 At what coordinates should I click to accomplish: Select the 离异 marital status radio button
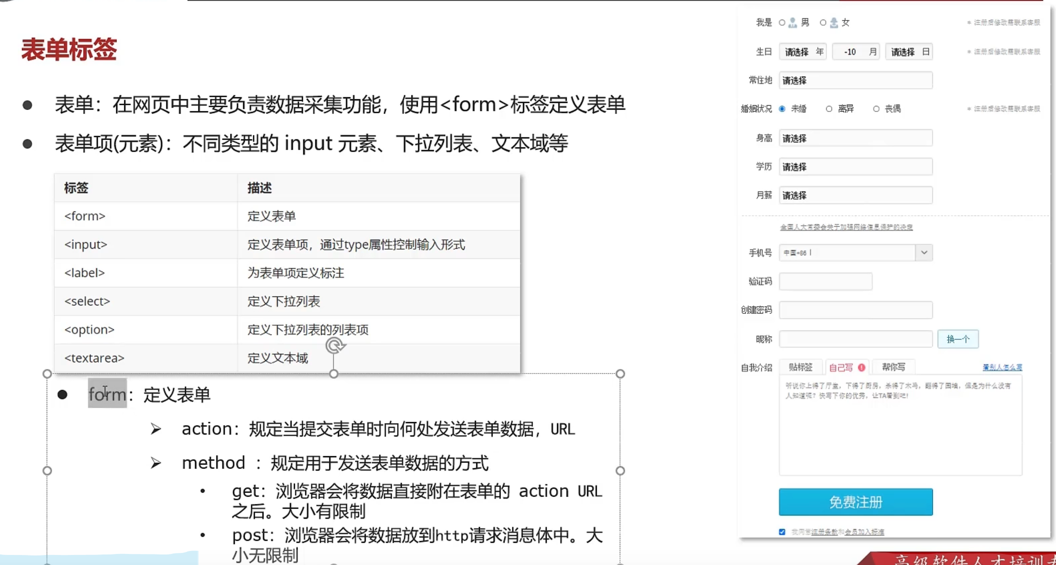(x=829, y=109)
